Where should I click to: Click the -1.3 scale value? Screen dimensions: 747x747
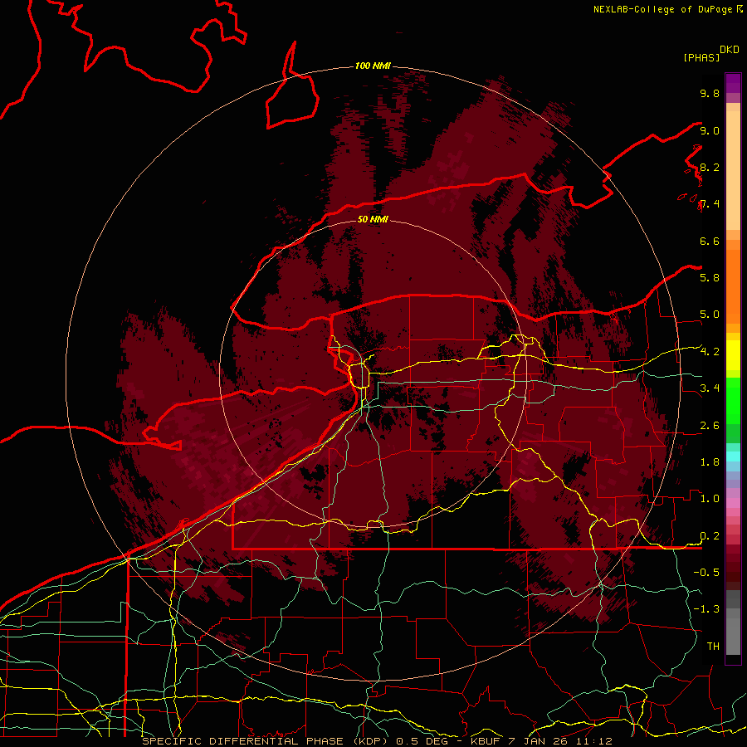tap(706, 609)
